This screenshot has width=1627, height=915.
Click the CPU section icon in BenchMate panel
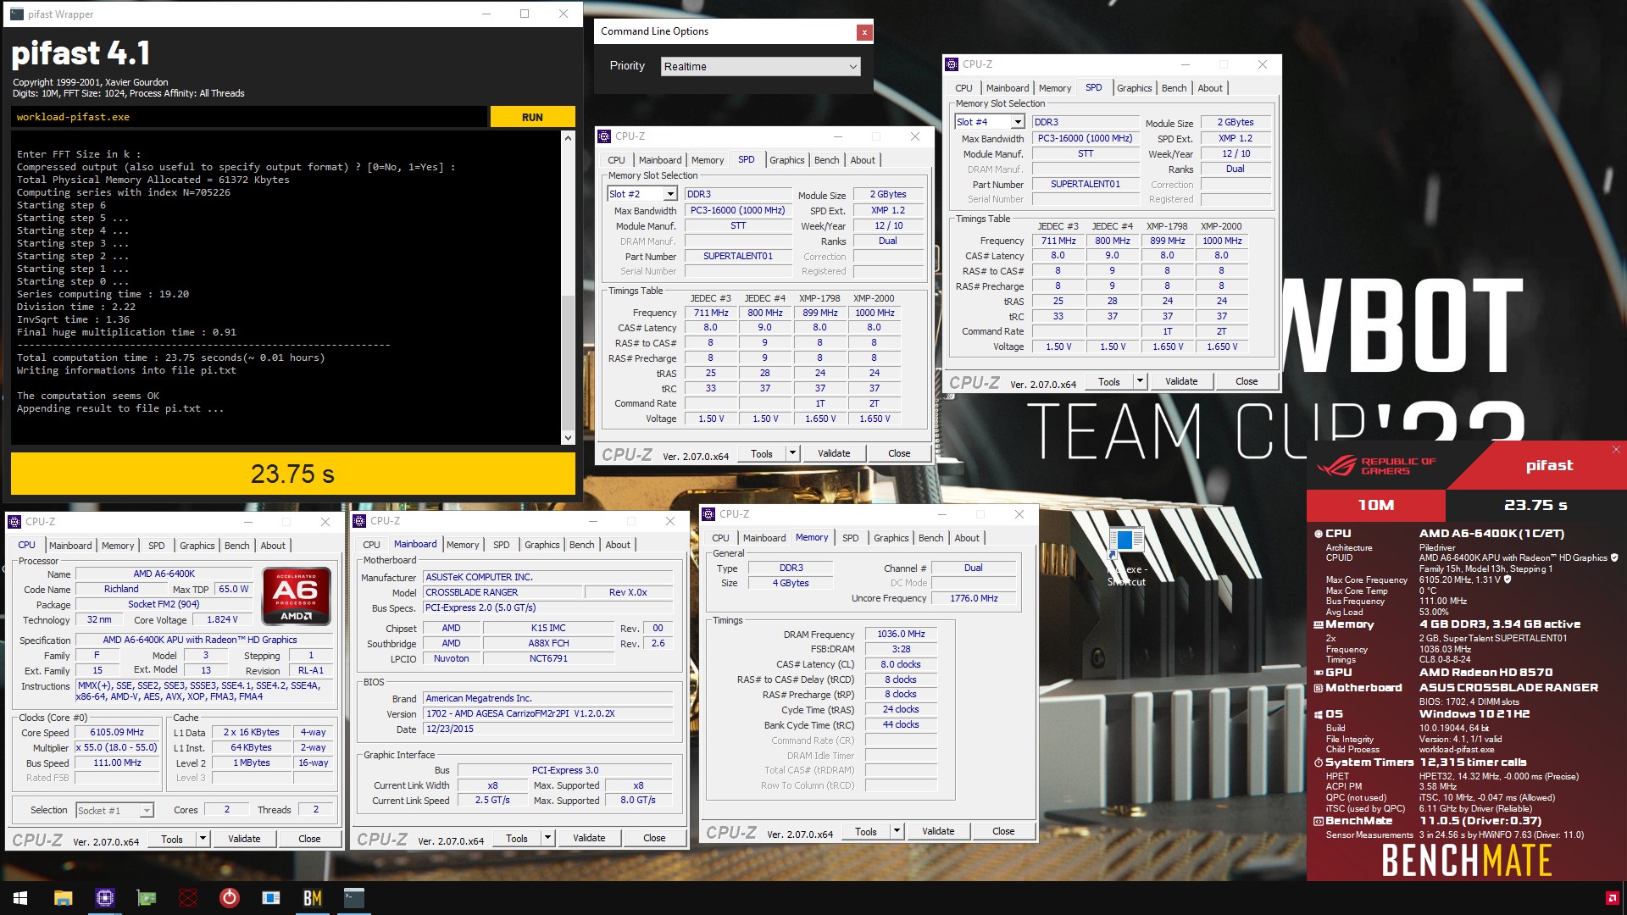tap(1319, 534)
